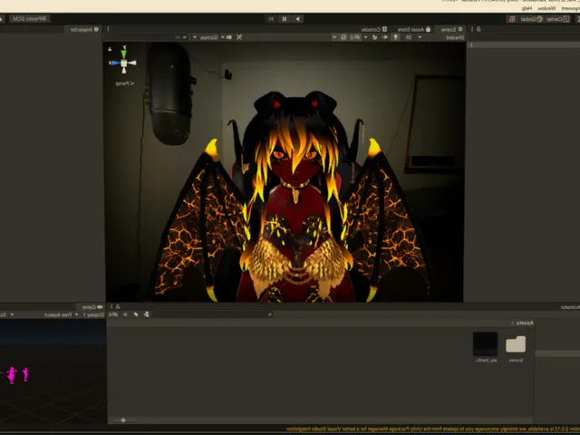Open the Shaded draw mode dropdown

pos(455,37)
